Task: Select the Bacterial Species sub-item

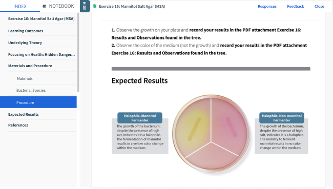Action: click(x=31, y=90)
